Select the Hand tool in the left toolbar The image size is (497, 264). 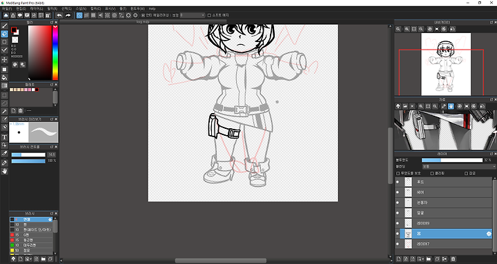coord(4,171)
